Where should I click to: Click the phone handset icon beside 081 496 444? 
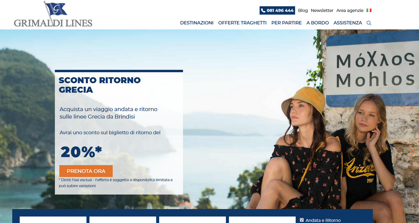point(263,10)
